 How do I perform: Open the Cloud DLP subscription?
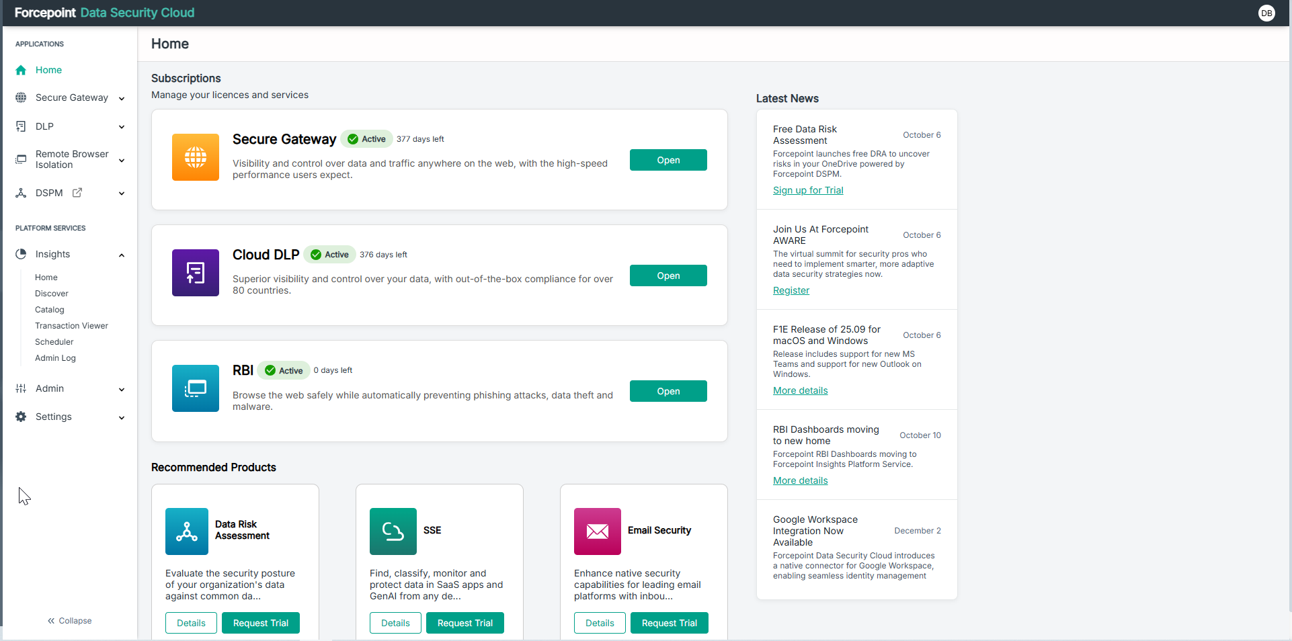pos(668,275)
